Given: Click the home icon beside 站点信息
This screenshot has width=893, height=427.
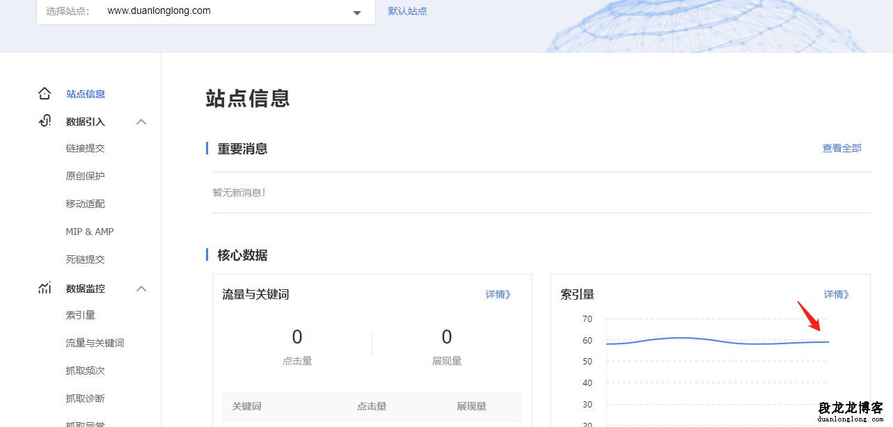Looking at the screenshot, I should [x=45, y=94].
